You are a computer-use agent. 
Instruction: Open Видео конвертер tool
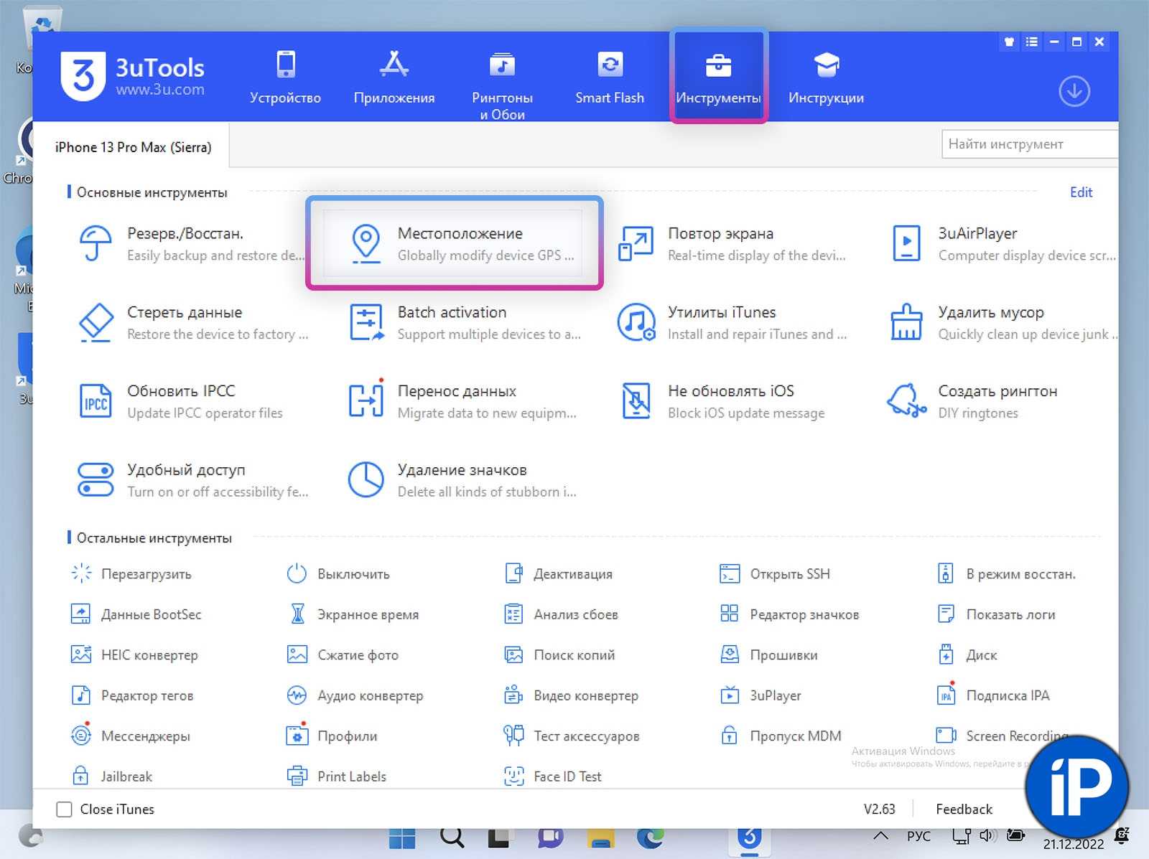pos(571,695)
